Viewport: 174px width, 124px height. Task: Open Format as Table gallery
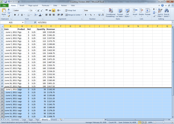120,13
